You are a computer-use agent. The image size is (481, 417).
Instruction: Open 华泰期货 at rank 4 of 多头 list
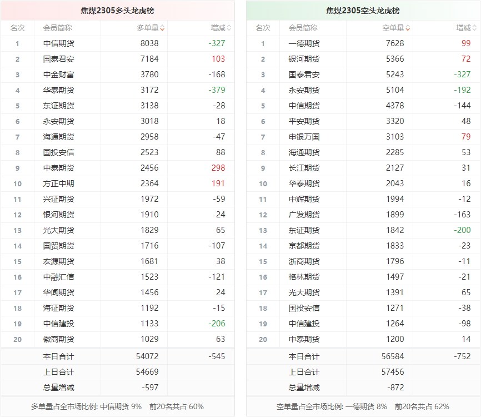pyautogui.click(x=58, y=90)
